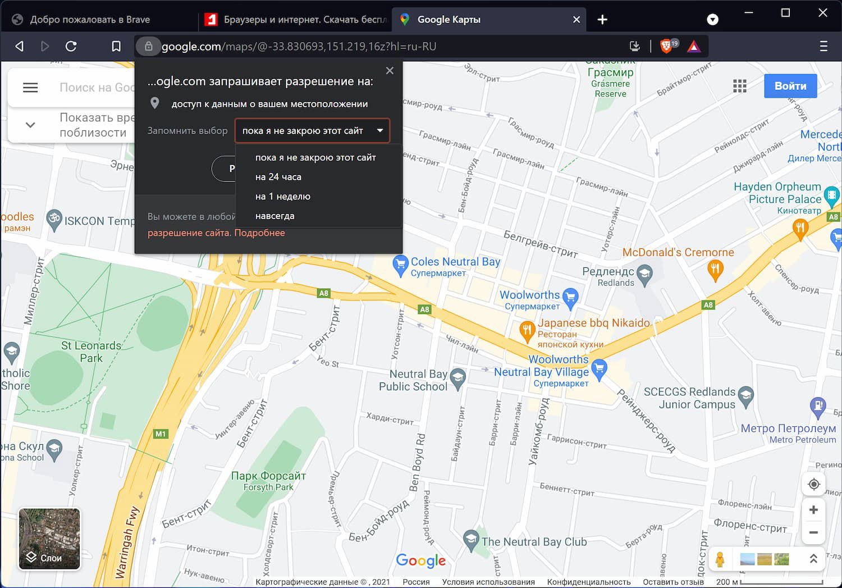Image resolution: width=842 pixels, height=588 pixels.
Task: Select the Neutral Bay Public School pin
Action: coord(458,378)
